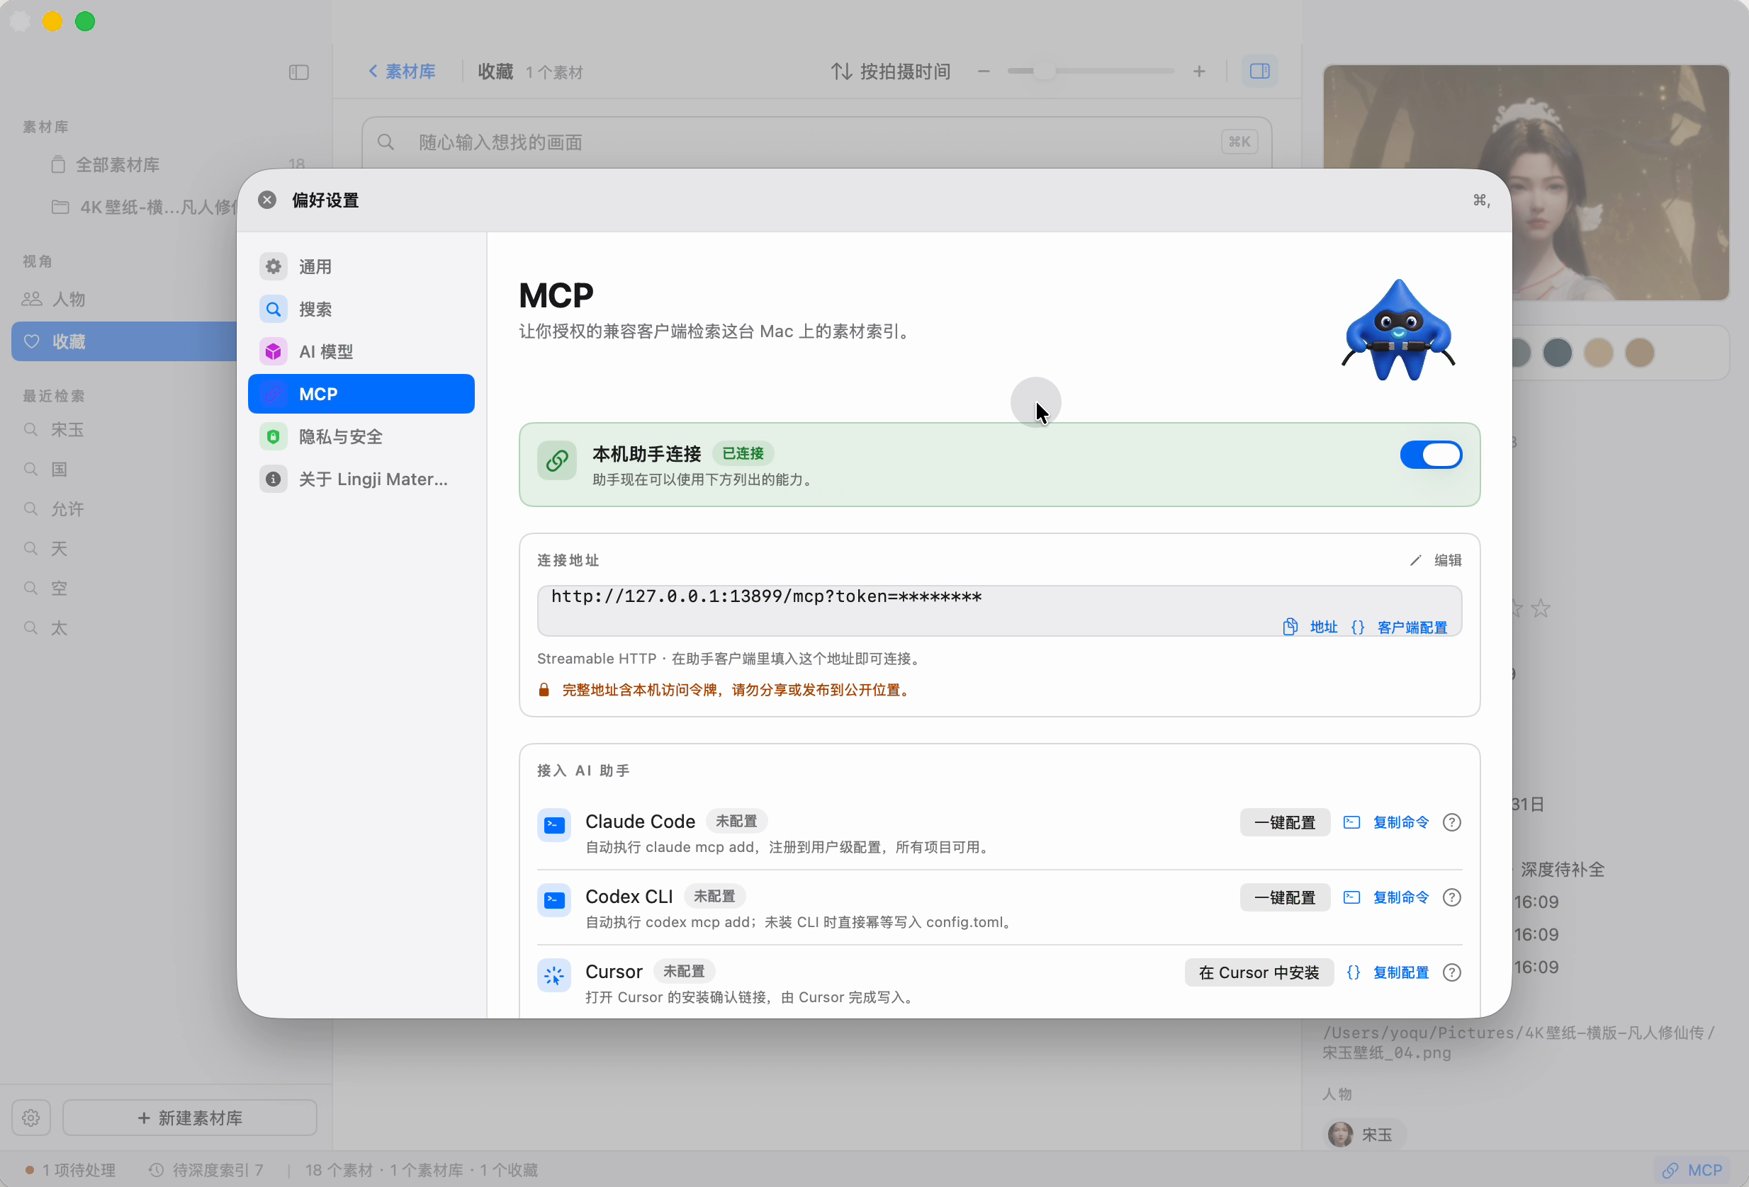Viewport: 1749px width, 1187px height.
Task: Click recent search 天
Action: (x=59, y=549)
